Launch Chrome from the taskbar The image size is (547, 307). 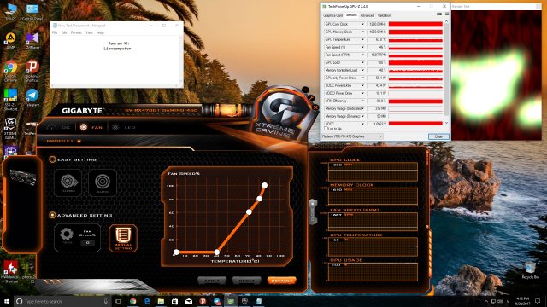click(133, 301)
